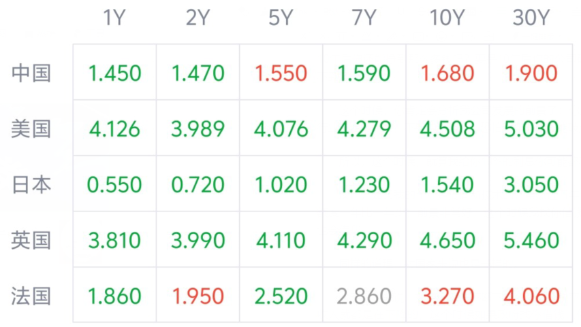
Task: Click the gray France 7Y value 2.860
Action: (364, 296)
